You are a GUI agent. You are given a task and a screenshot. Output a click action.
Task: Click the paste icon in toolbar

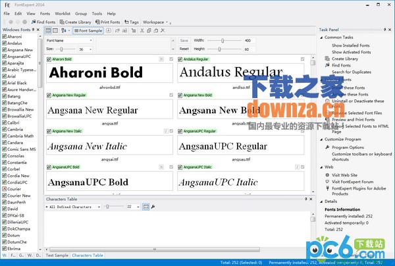pyautogui.click(x=156, y=30)
